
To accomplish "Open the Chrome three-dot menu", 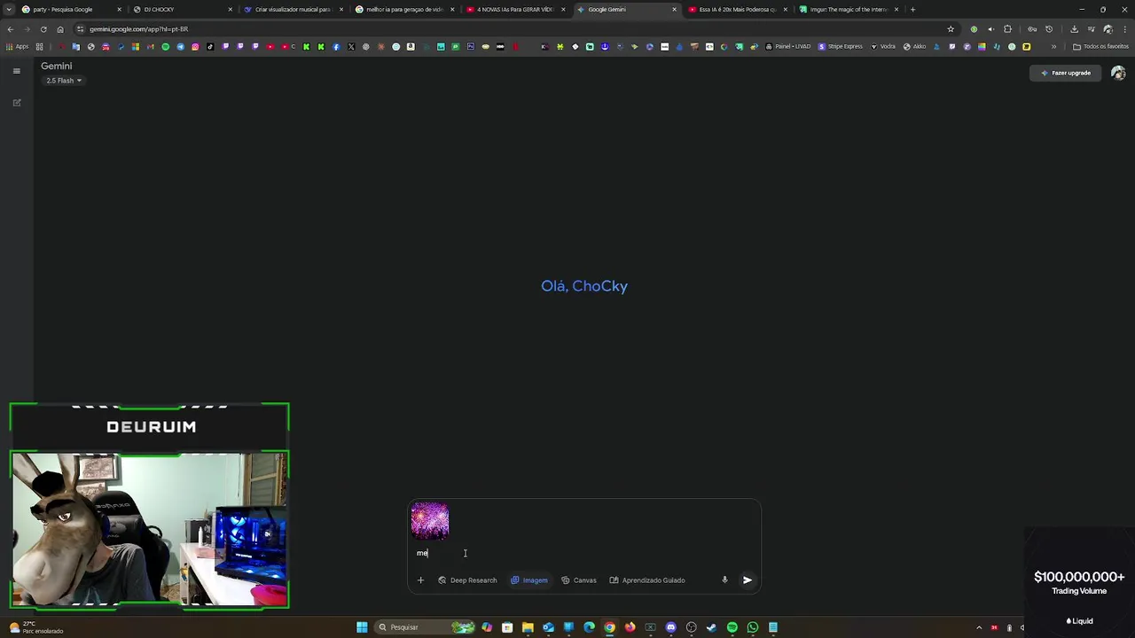I will point(1124,29).
